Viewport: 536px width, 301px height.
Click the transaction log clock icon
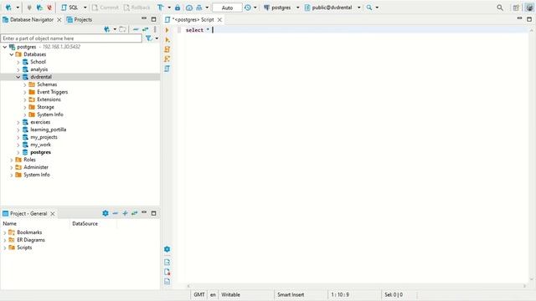click(248, 8)
